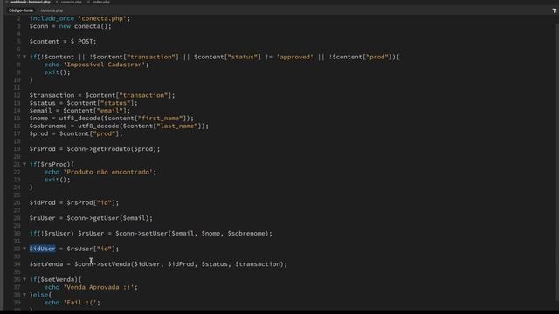The width and height of the screenshot is (559, 314).
Task: Click line number 12 in the gutter
Action: tap(17, 95)
